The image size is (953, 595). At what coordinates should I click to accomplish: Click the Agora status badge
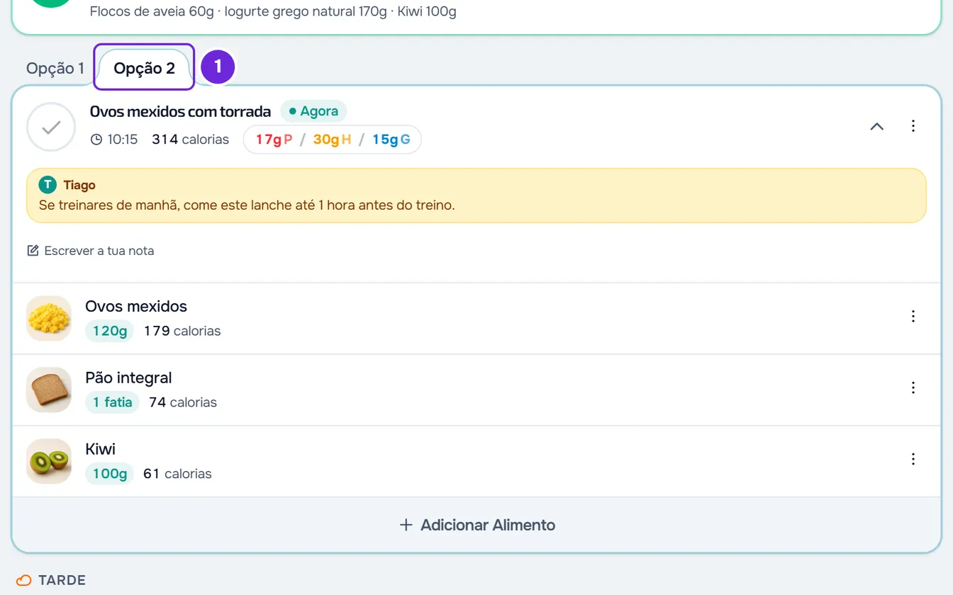point(313,111)
